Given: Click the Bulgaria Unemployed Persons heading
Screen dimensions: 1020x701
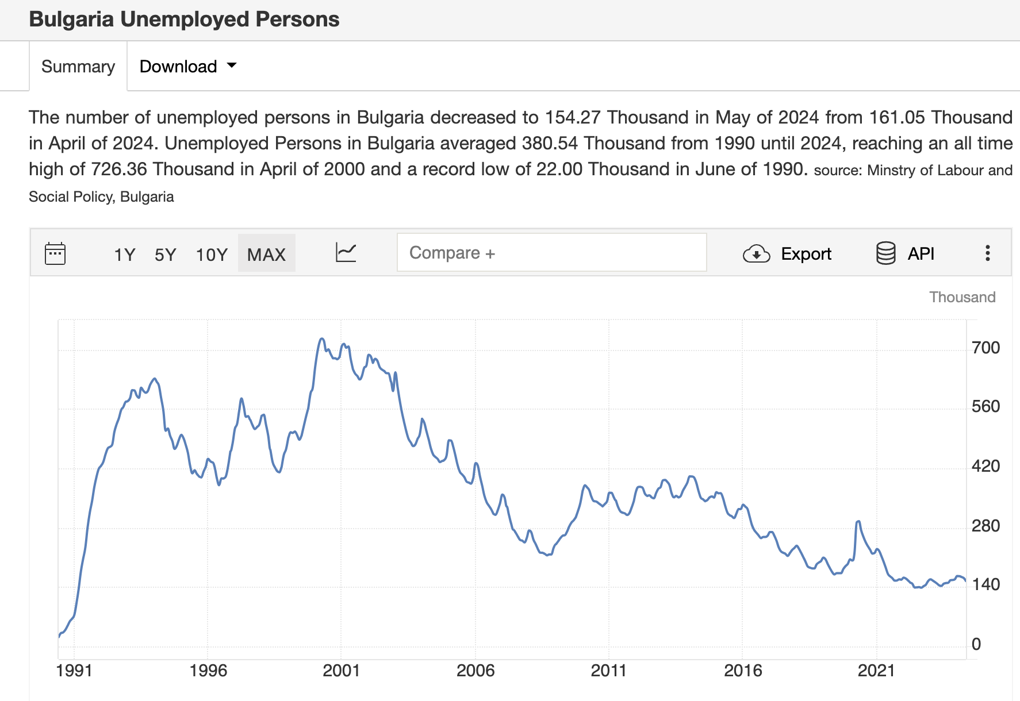Looking at the screenshot, I should [x=184, y=20].
